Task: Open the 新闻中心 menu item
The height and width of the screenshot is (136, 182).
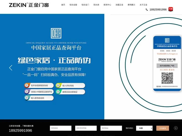Action: pos(107,5)
